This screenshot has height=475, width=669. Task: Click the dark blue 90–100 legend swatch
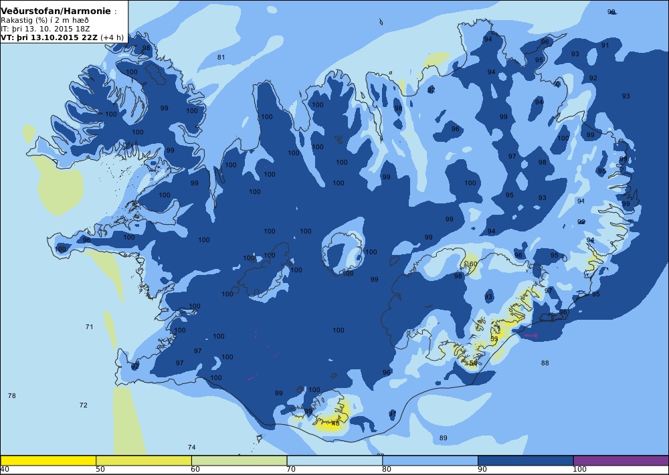[526, 460]
